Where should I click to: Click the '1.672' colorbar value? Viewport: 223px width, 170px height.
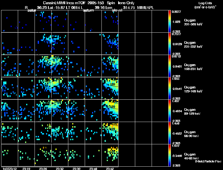(176, 146)
